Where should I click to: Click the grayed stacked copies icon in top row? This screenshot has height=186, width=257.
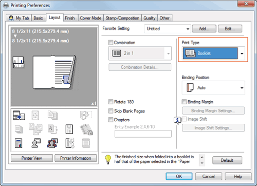tap(52, 115)
